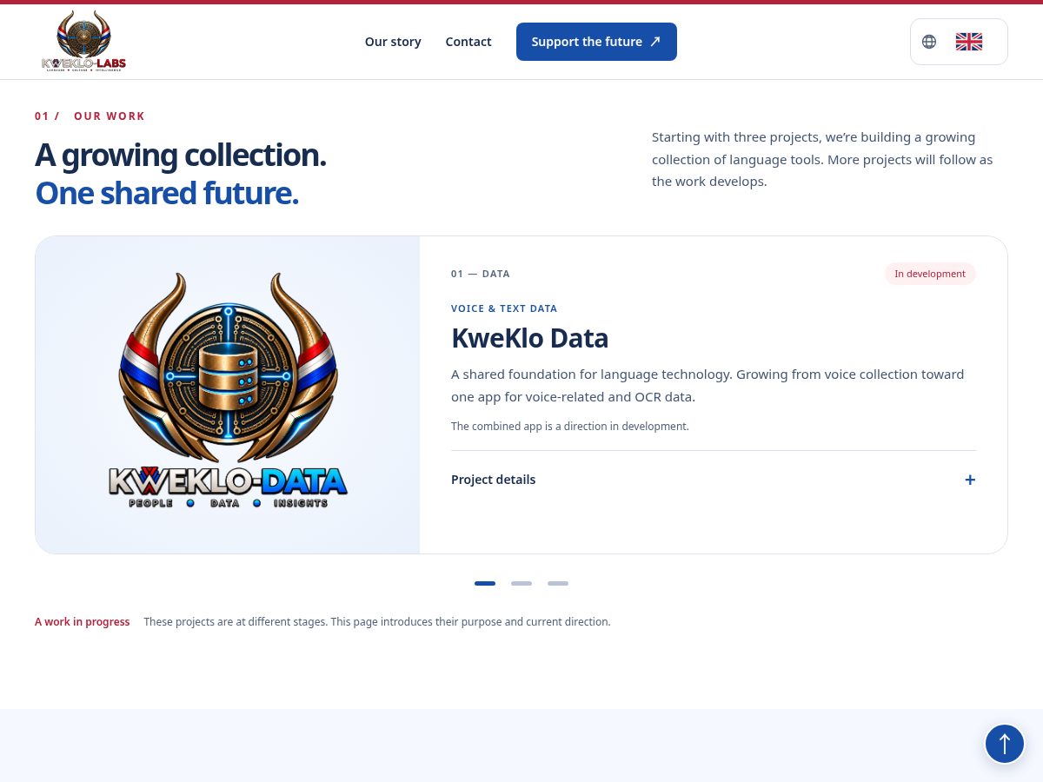The width and height of the screenshot is (1043, 782).
Task: Click the OUR WORK section label
Action: [110, 116]
